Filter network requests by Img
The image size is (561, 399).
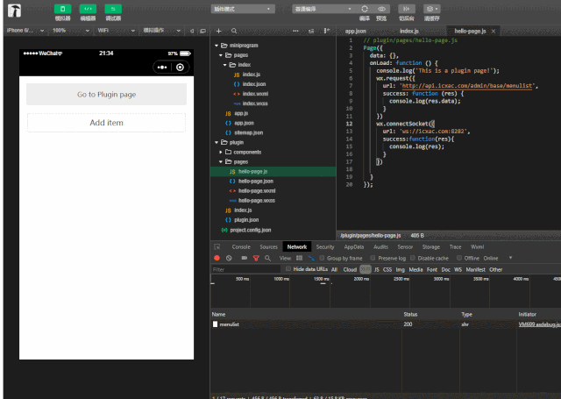[x=400, y=269]
